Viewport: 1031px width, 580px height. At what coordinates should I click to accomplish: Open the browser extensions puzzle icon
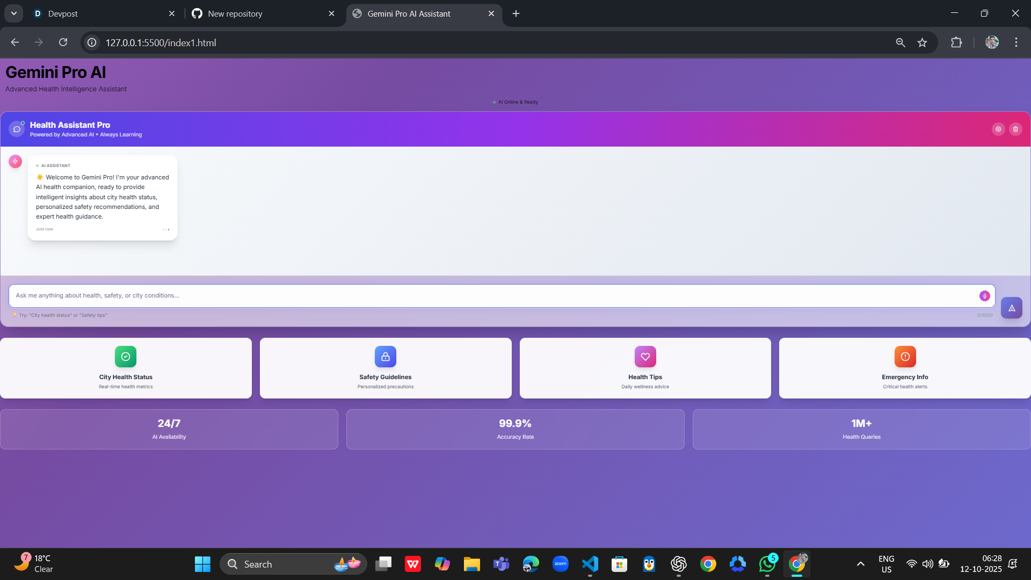(x=956, y=43)
